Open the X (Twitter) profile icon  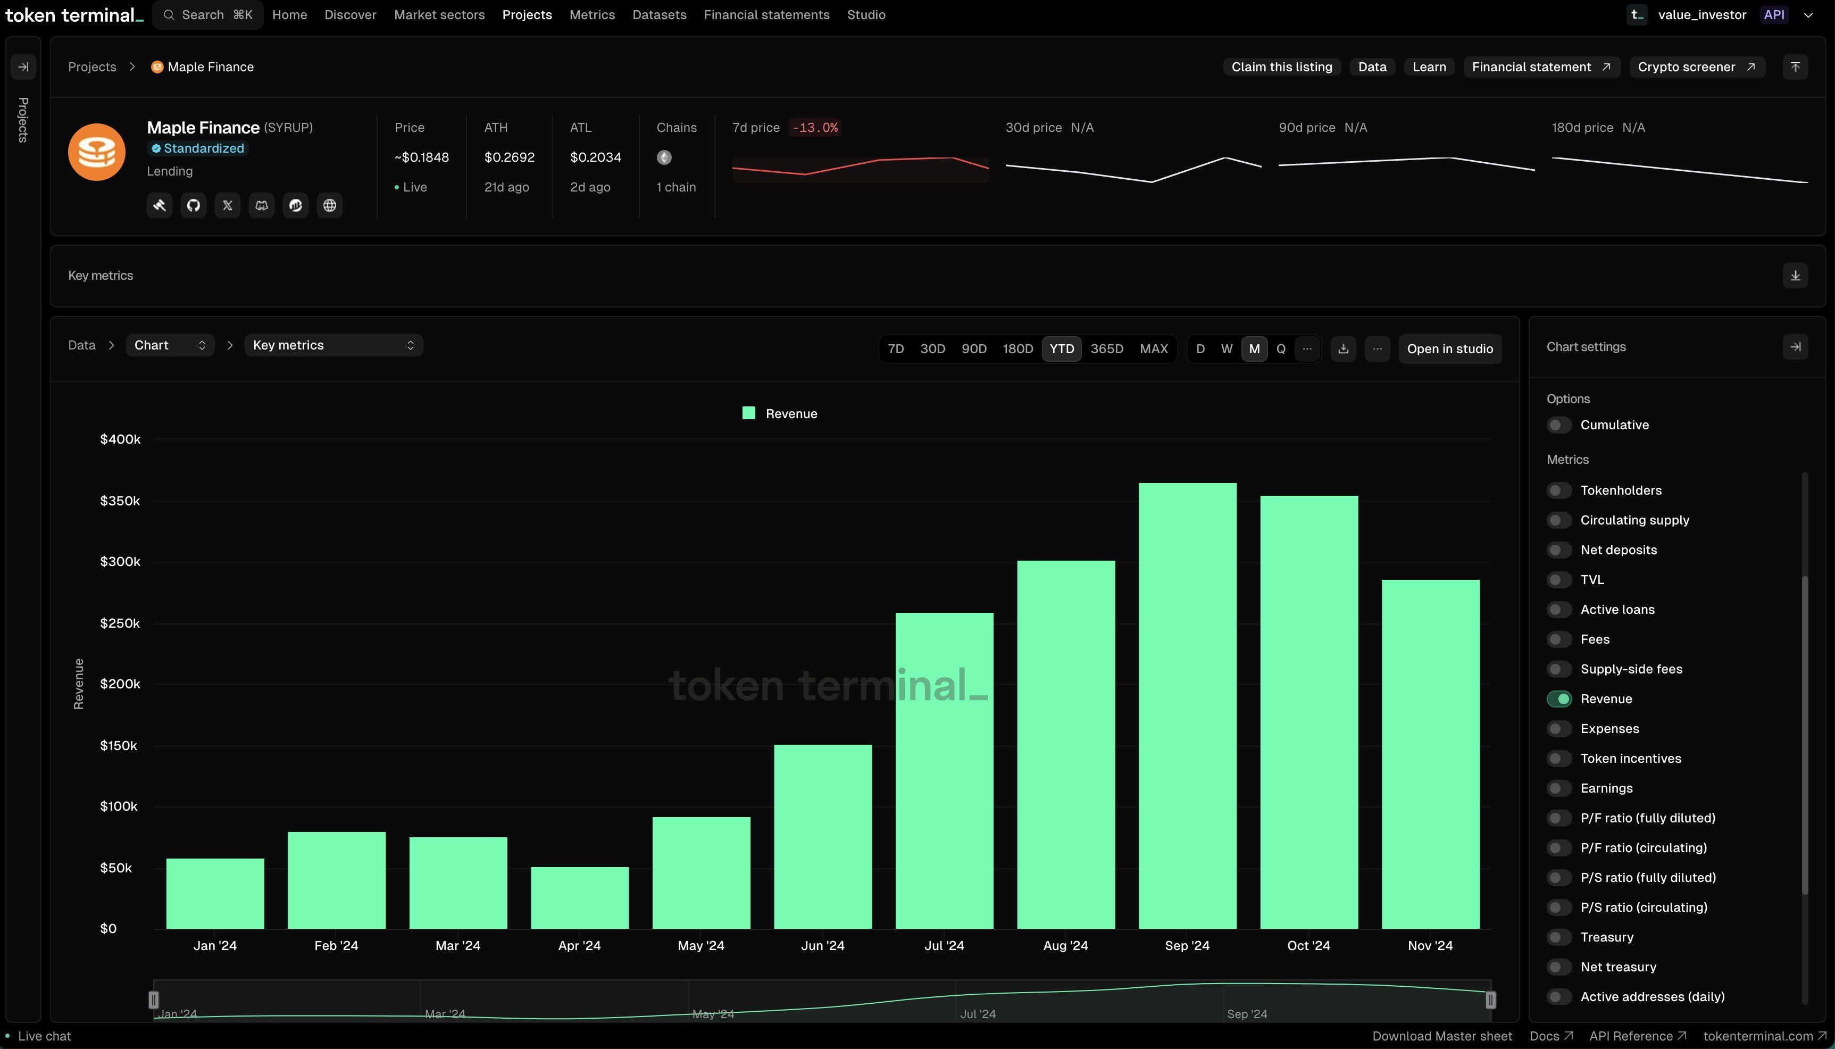click(x=228, y=205)
